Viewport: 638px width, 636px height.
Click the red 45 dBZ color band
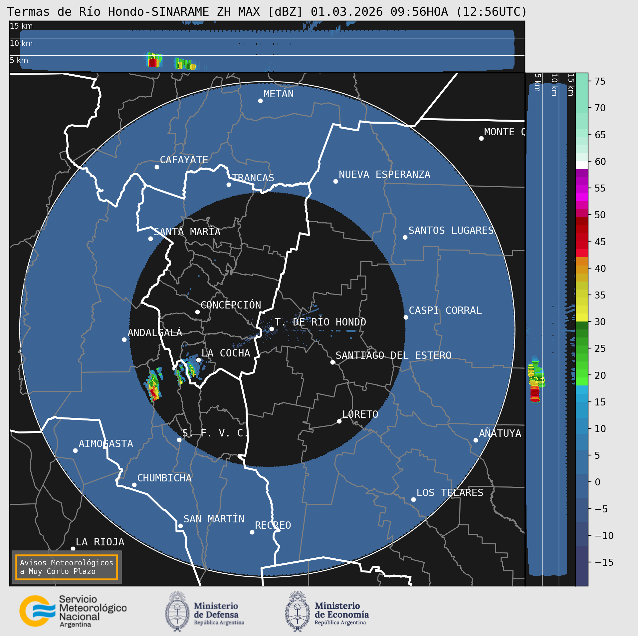tap(581, 242)
